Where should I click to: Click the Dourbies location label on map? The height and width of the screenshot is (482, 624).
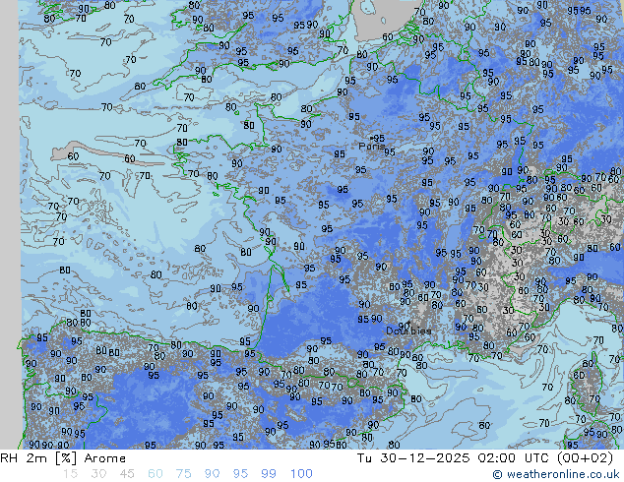click(x=408, y=331)
